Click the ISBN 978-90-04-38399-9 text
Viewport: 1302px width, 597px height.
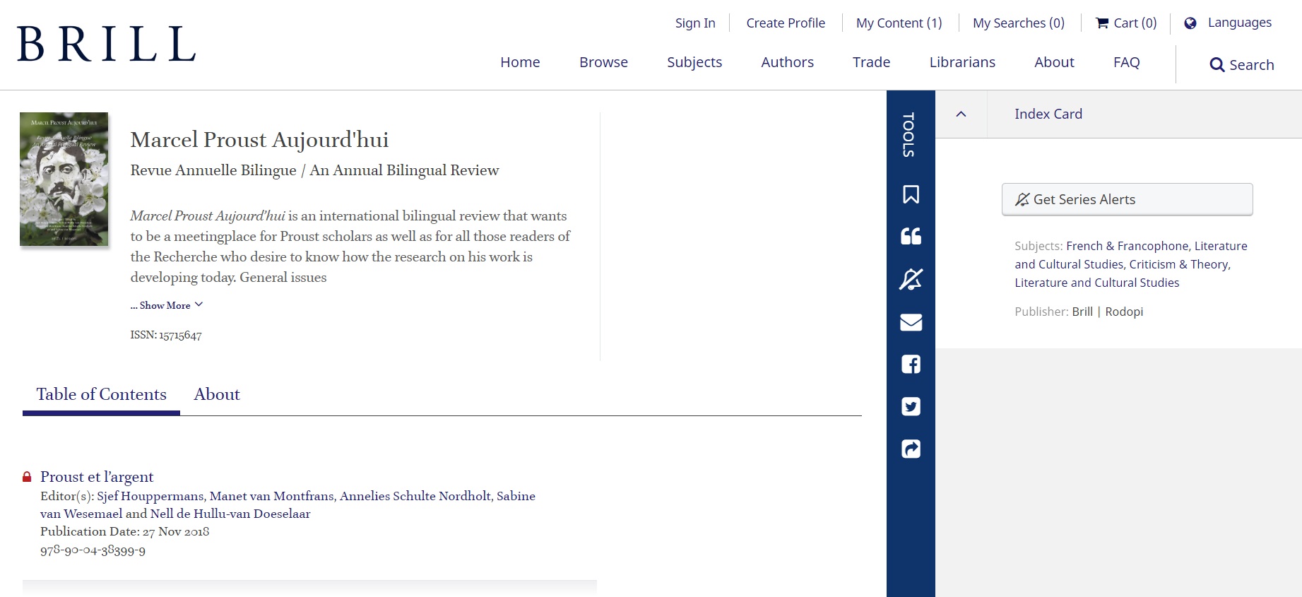coord(93,550)
